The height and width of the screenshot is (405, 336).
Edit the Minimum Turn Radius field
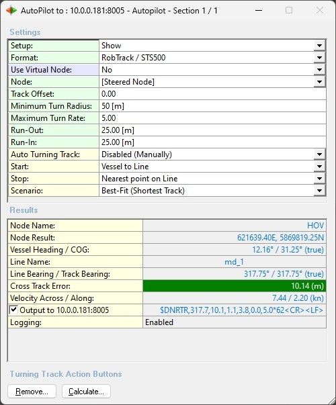212,106
